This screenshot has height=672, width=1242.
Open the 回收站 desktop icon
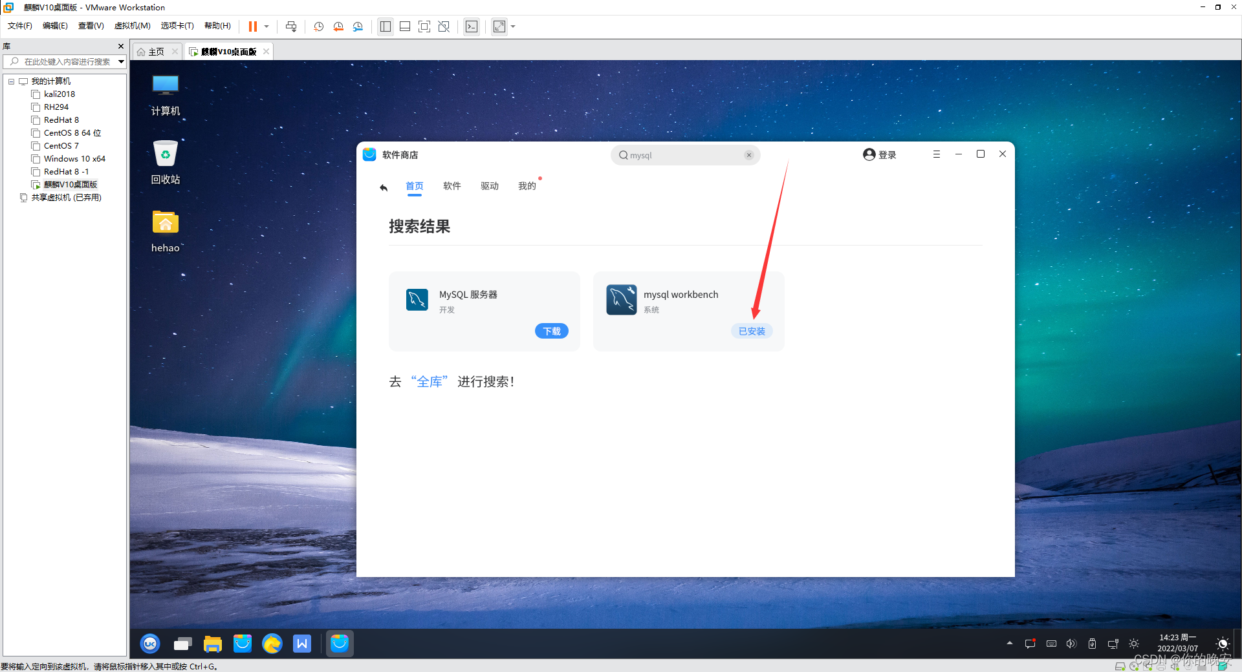point(166,162)
